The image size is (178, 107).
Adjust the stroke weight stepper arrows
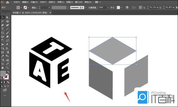coord(39,8)
